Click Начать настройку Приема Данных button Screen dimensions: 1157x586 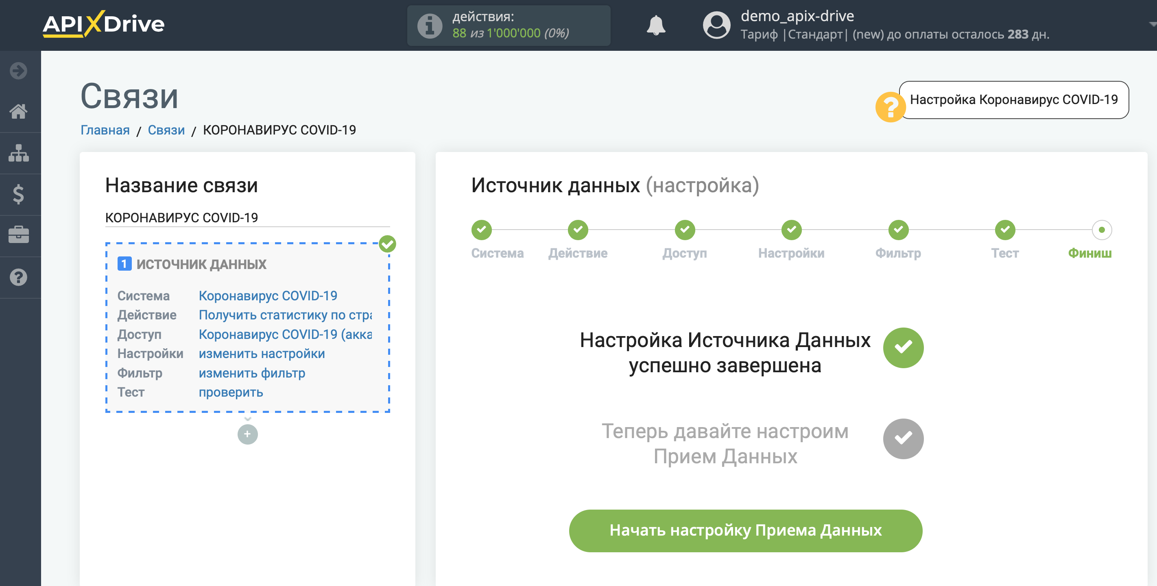pyautogui.click(x=746, y=530)
